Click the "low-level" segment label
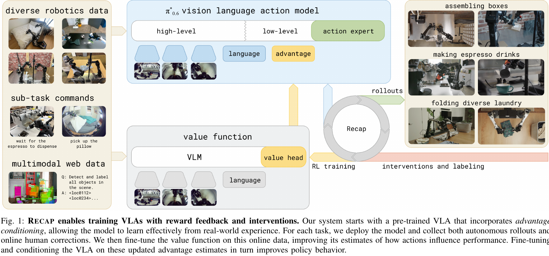 (x=280, y=31)
